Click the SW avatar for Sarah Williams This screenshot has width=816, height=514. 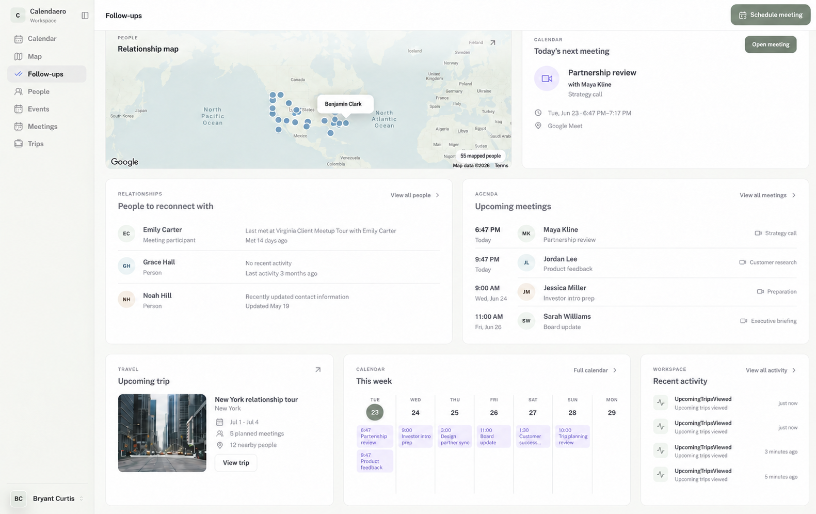[526, 321]
